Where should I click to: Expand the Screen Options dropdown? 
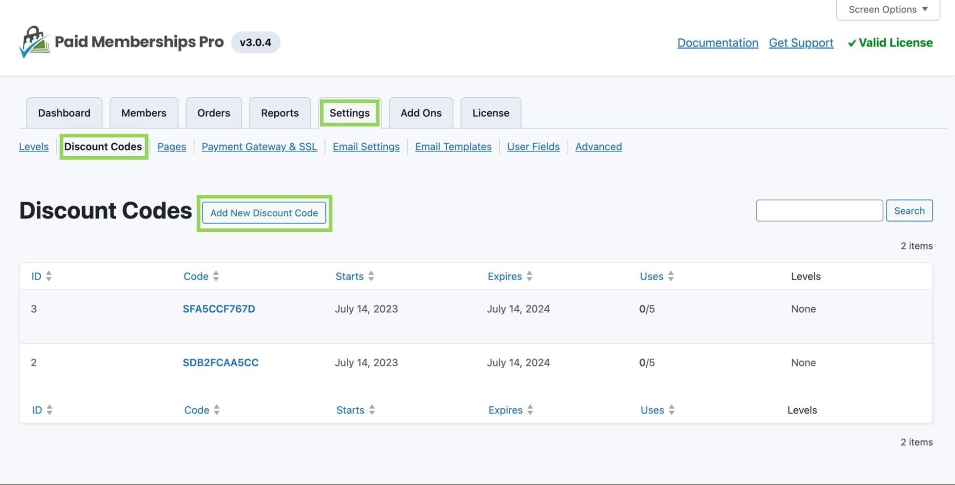tap(888, 10)
